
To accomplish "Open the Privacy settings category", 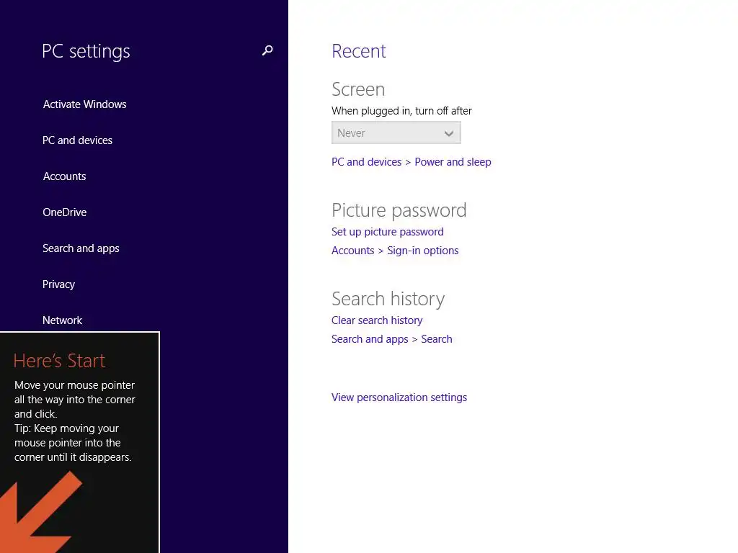I will [x=58, y=284].
